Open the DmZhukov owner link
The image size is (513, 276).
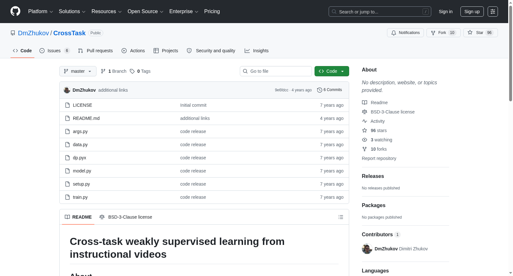pyautogui.click(x=34, y=33)
